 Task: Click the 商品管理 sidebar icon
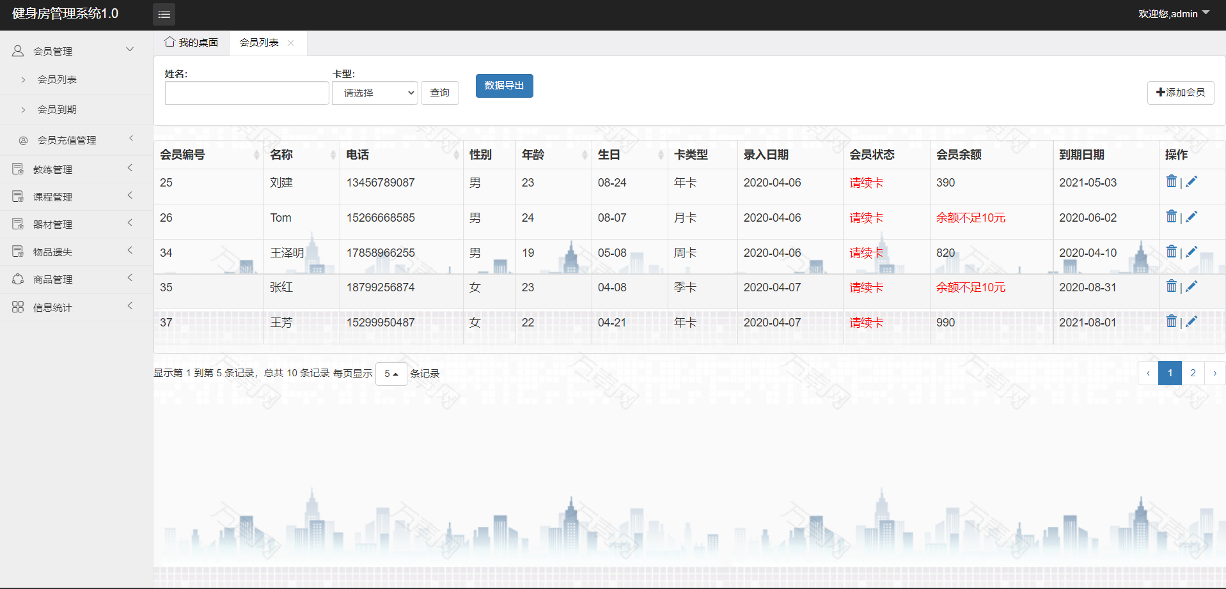[18, 279]
